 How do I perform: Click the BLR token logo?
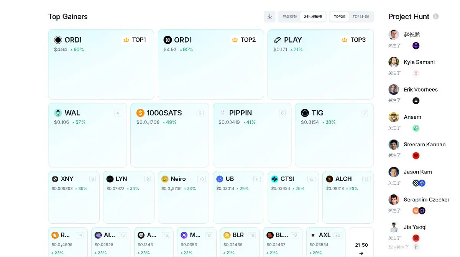click(227, 235)
